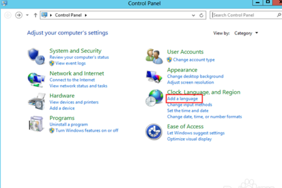Go up one folder level arrow

pos(36,15)
